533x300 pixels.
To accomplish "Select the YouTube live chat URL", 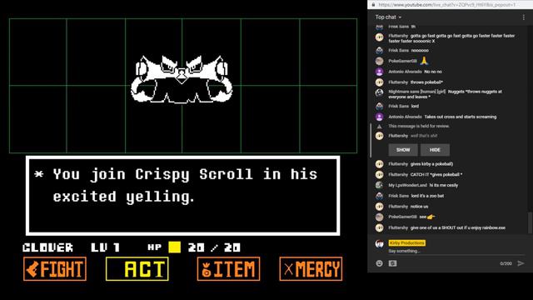I will [447, 5].
